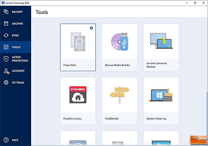Click the Rescue Media Builder label
208x146 pixels.
point(118,65)
